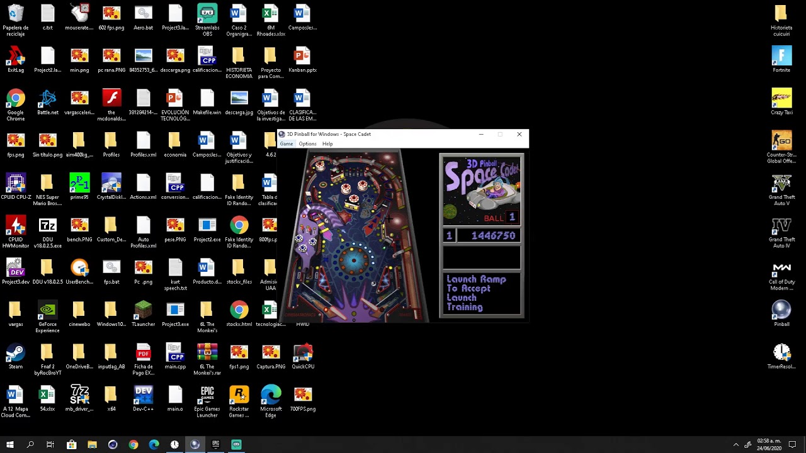Viewport: 806px width, 453px height.
Task: Select the Pinball desktop shortcut
Action: pos(781,314)
